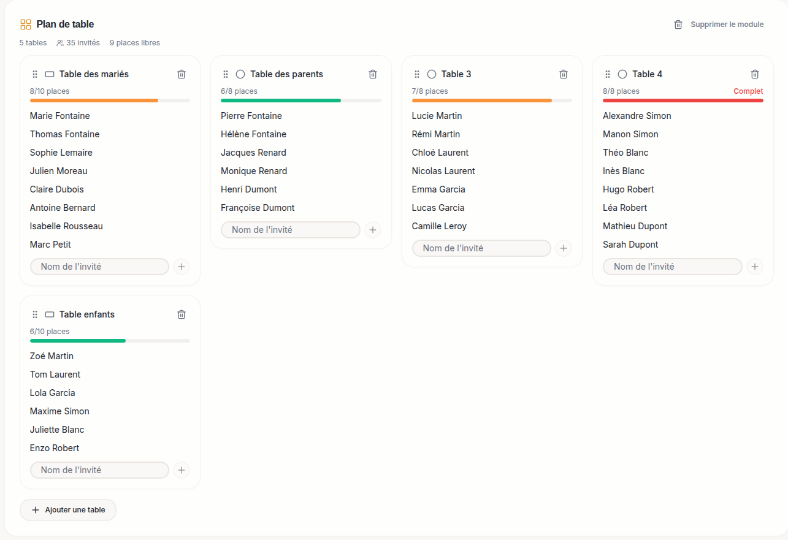Click the plus icon in Table des parents

(373, 230)
